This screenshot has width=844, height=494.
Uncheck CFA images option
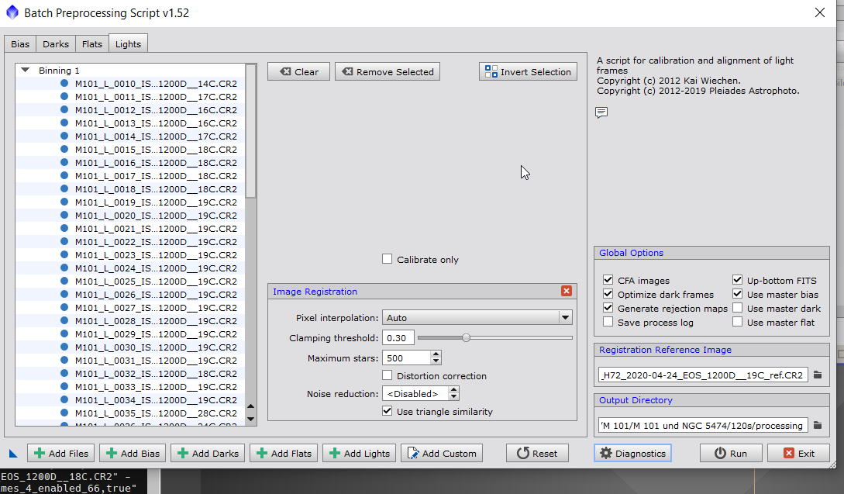click(608, 280)
